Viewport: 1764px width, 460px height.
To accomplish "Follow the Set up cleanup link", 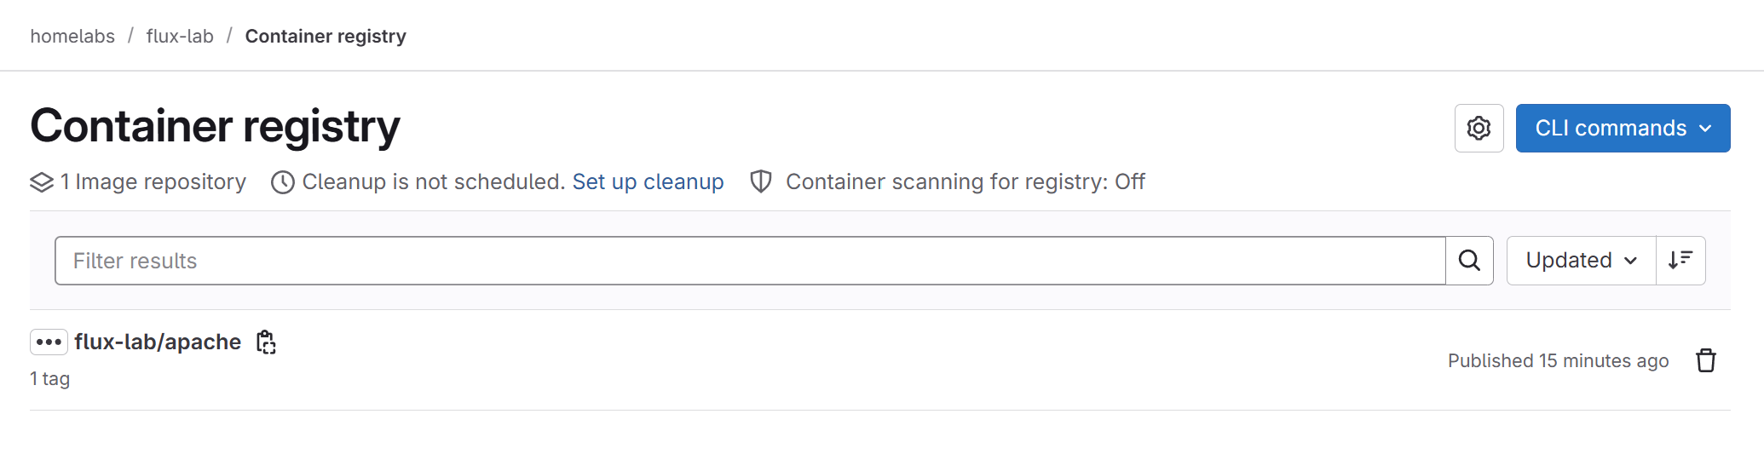I will click(648, 182).
